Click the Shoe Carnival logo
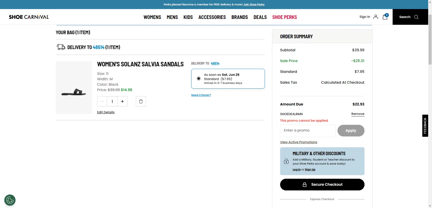 tap(29, 17)
